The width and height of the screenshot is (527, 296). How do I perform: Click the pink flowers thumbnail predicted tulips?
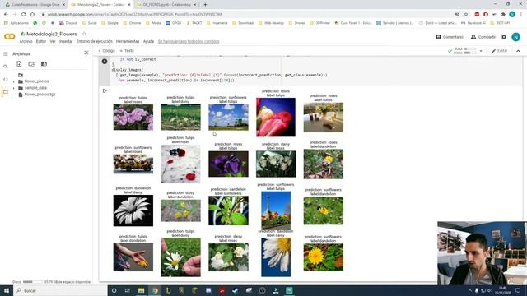point(133,117)
